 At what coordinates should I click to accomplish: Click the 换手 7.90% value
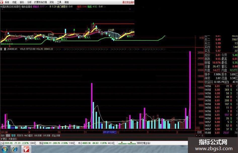[x=217, y=74]
